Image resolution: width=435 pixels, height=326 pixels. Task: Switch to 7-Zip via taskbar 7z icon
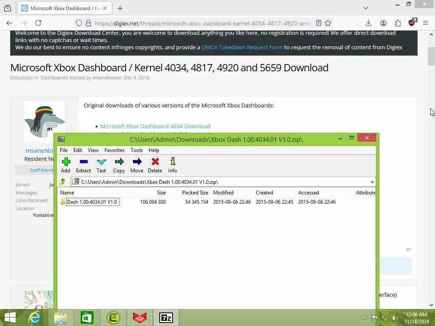[x=166, y=318]
